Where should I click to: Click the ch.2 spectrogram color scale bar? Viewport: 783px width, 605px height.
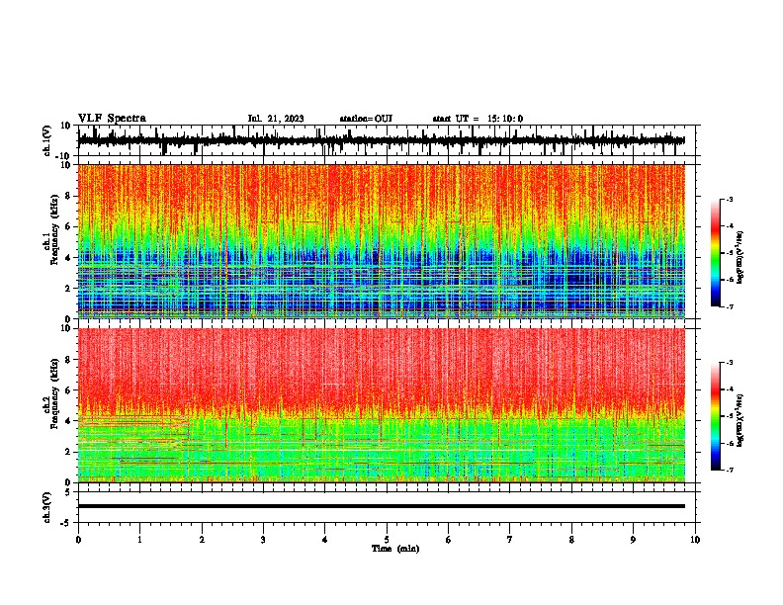tap(715, 416)
